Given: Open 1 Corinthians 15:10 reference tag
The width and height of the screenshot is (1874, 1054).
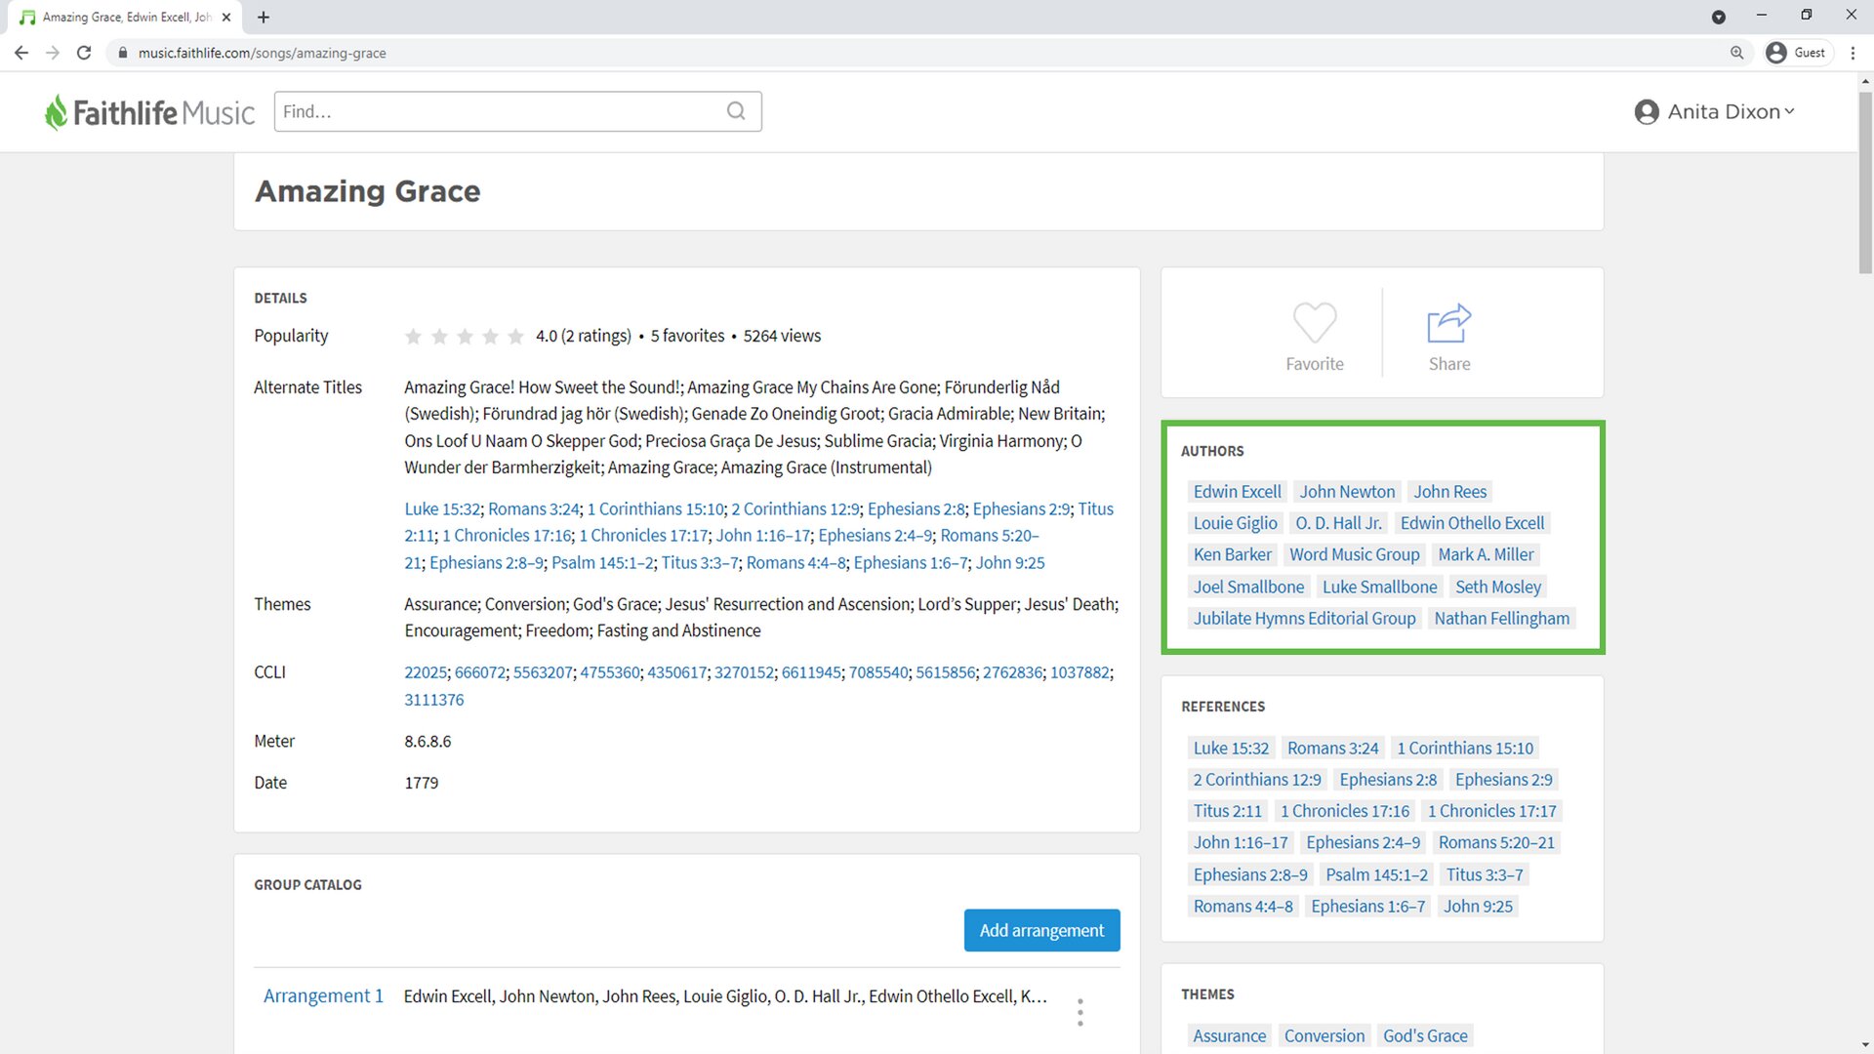Looking at the screenshot, I should [1465, 748].
